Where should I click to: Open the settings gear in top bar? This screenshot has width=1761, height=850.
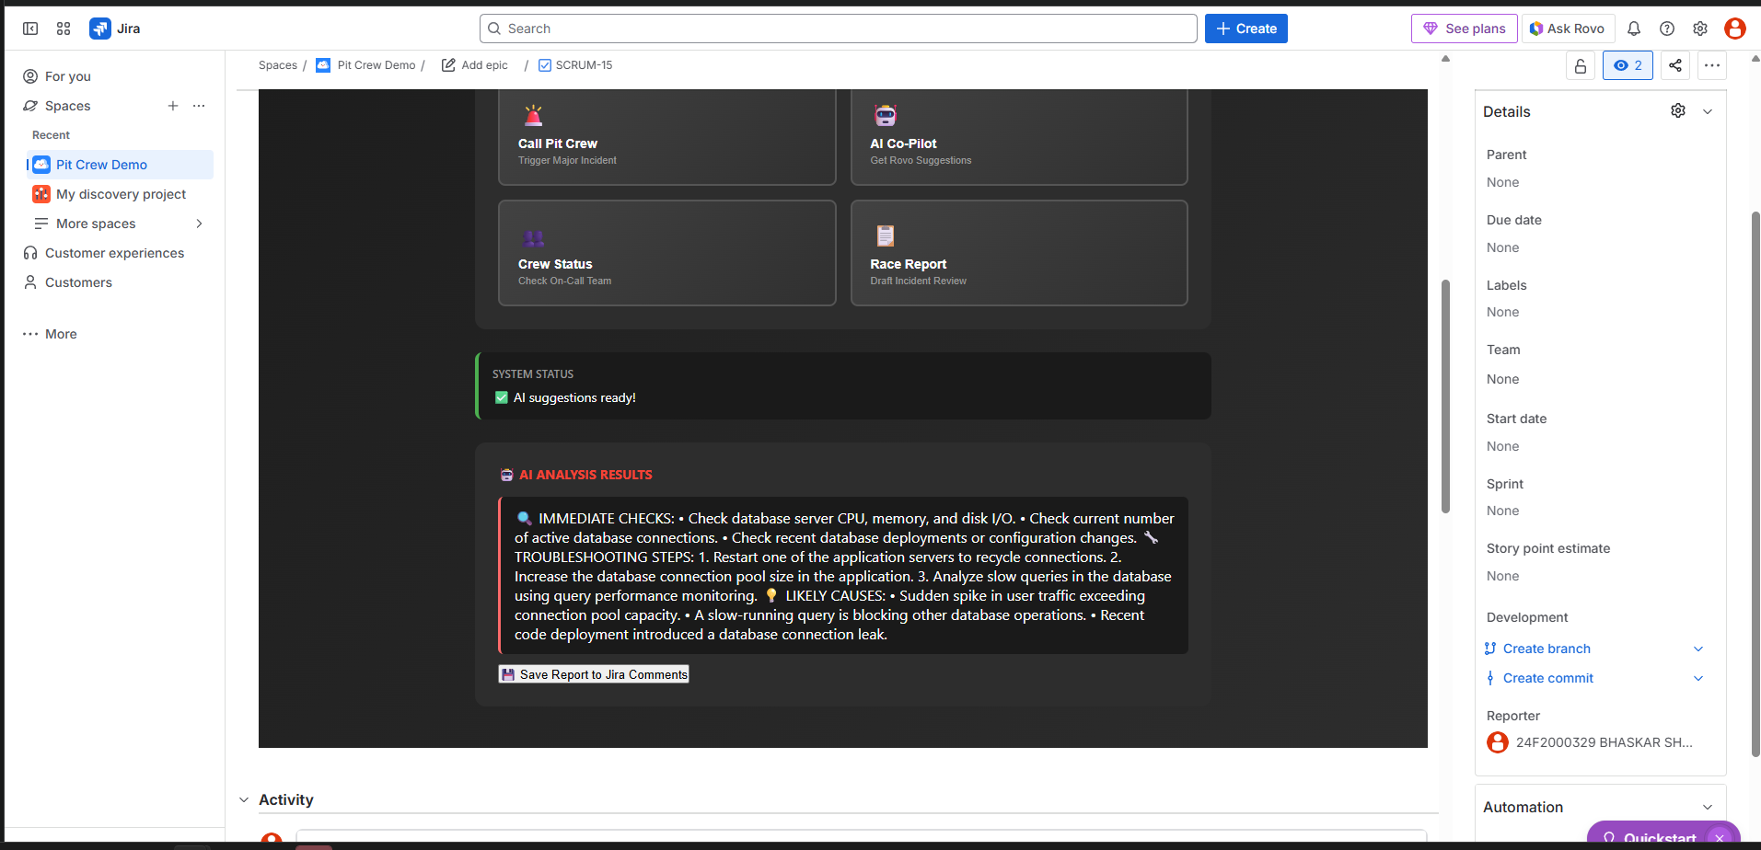[1700, 29]
